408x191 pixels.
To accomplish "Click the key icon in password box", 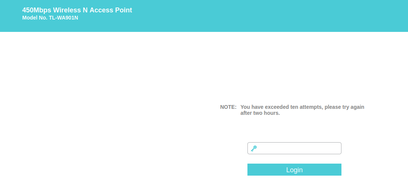I will [x=254, y=149].
